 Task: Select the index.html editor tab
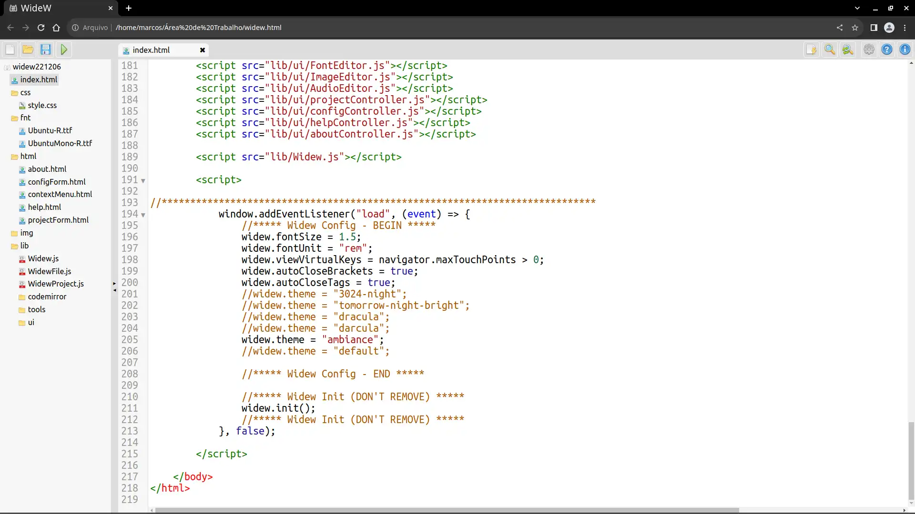click(x=151, y=50)
